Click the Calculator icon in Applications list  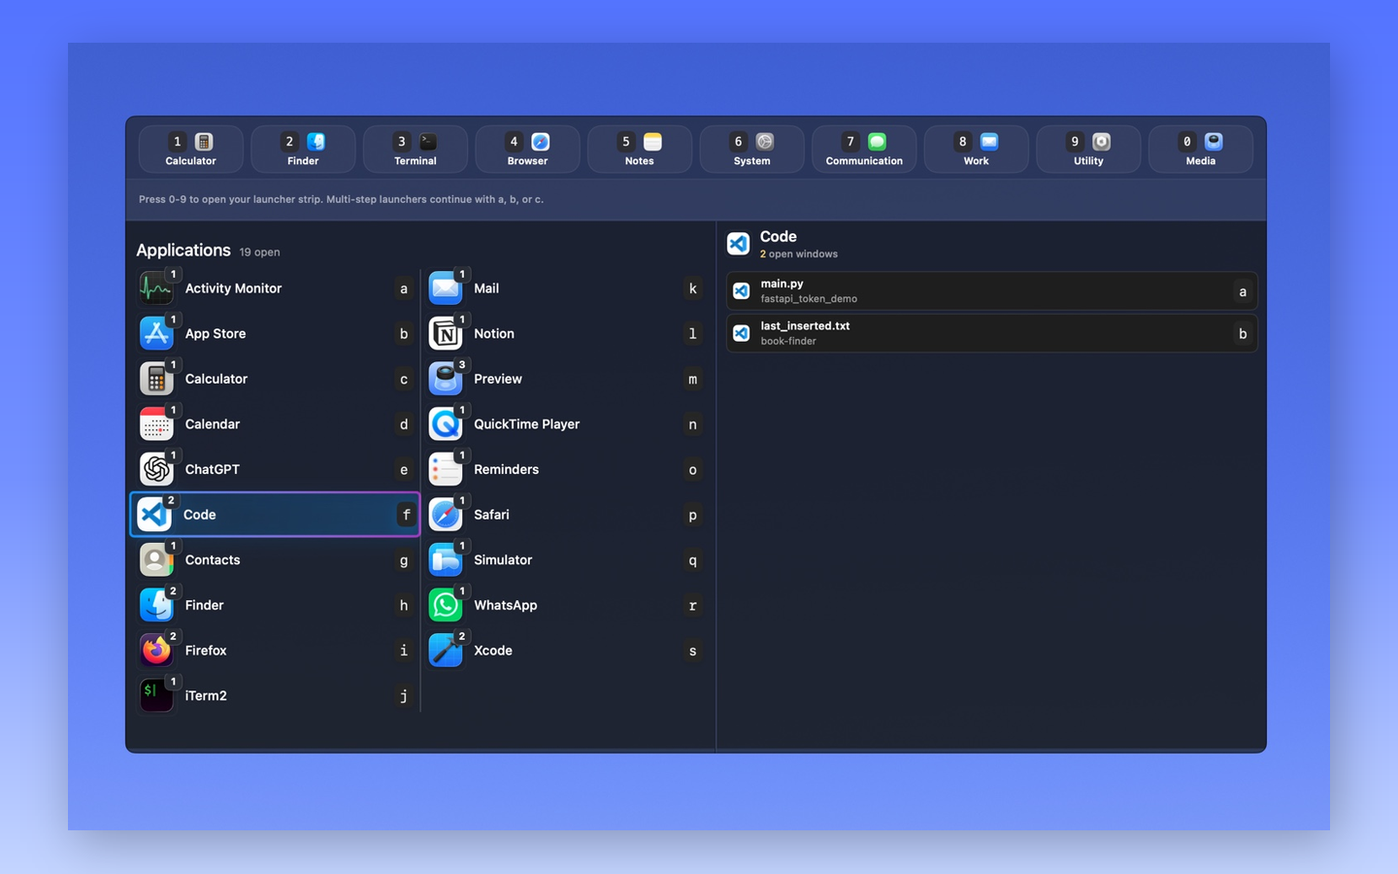pyautogui.click(x=156, y=379)
